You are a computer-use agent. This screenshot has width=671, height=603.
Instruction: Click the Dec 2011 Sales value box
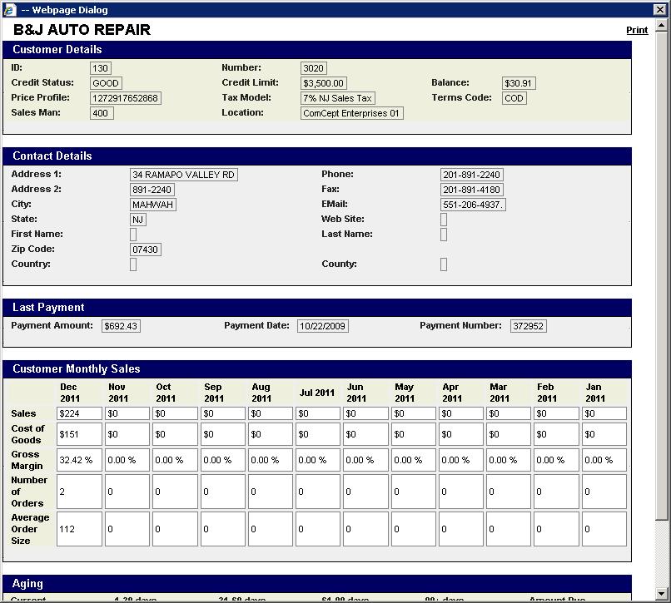[x=79, y=413]
